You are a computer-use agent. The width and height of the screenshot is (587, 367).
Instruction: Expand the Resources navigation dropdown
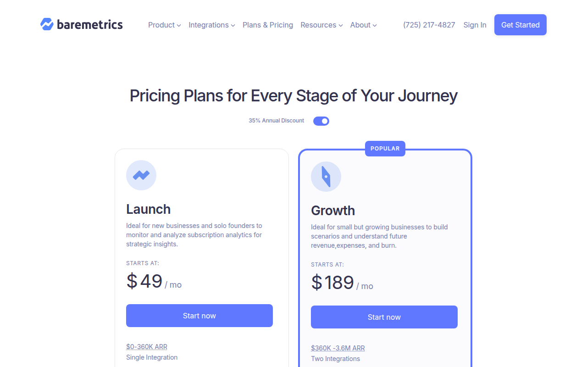(321, 25)
